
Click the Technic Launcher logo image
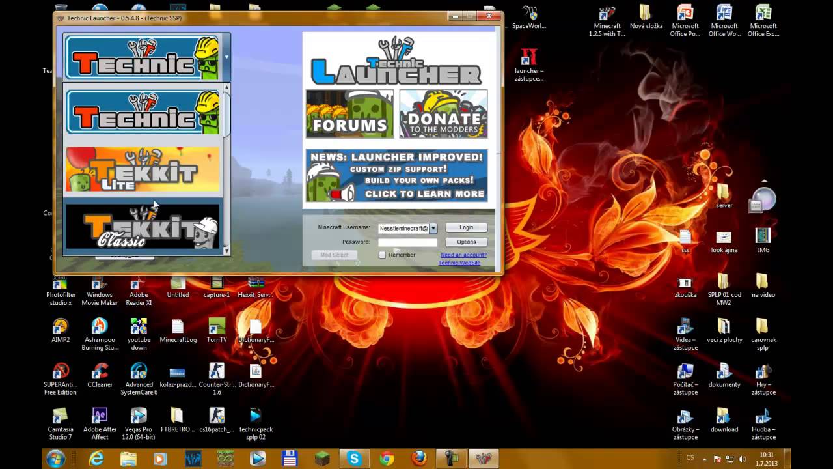[x=396, y=62]
